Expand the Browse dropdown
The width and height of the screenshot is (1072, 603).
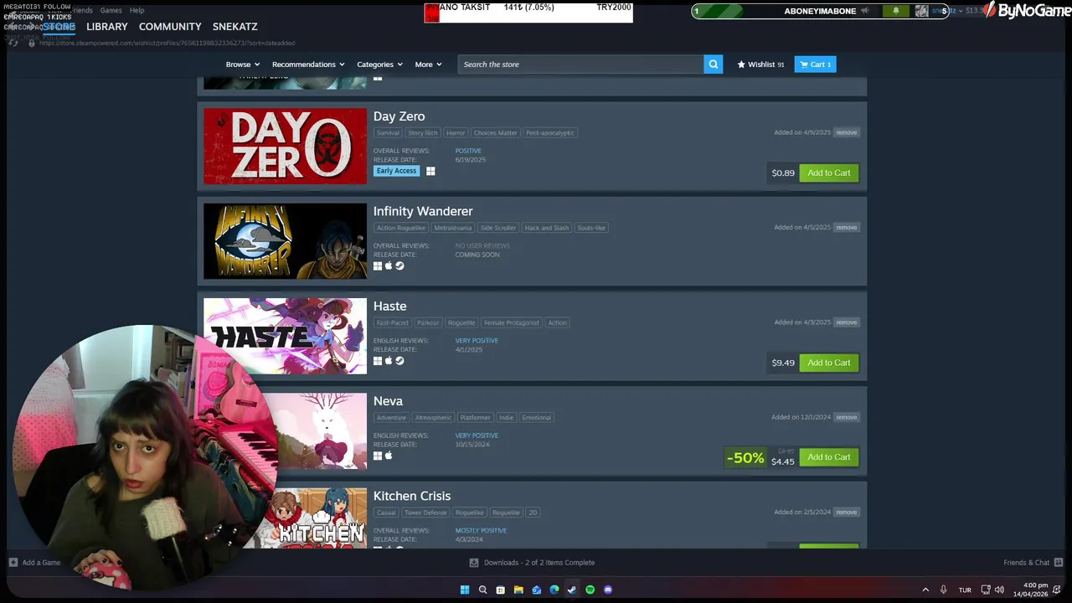[x=242, y=64]
